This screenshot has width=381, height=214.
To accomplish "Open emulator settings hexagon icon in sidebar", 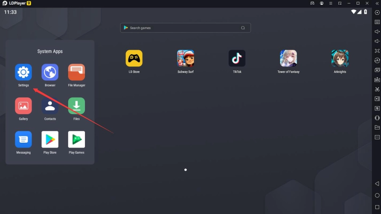I will click(377, 13).
